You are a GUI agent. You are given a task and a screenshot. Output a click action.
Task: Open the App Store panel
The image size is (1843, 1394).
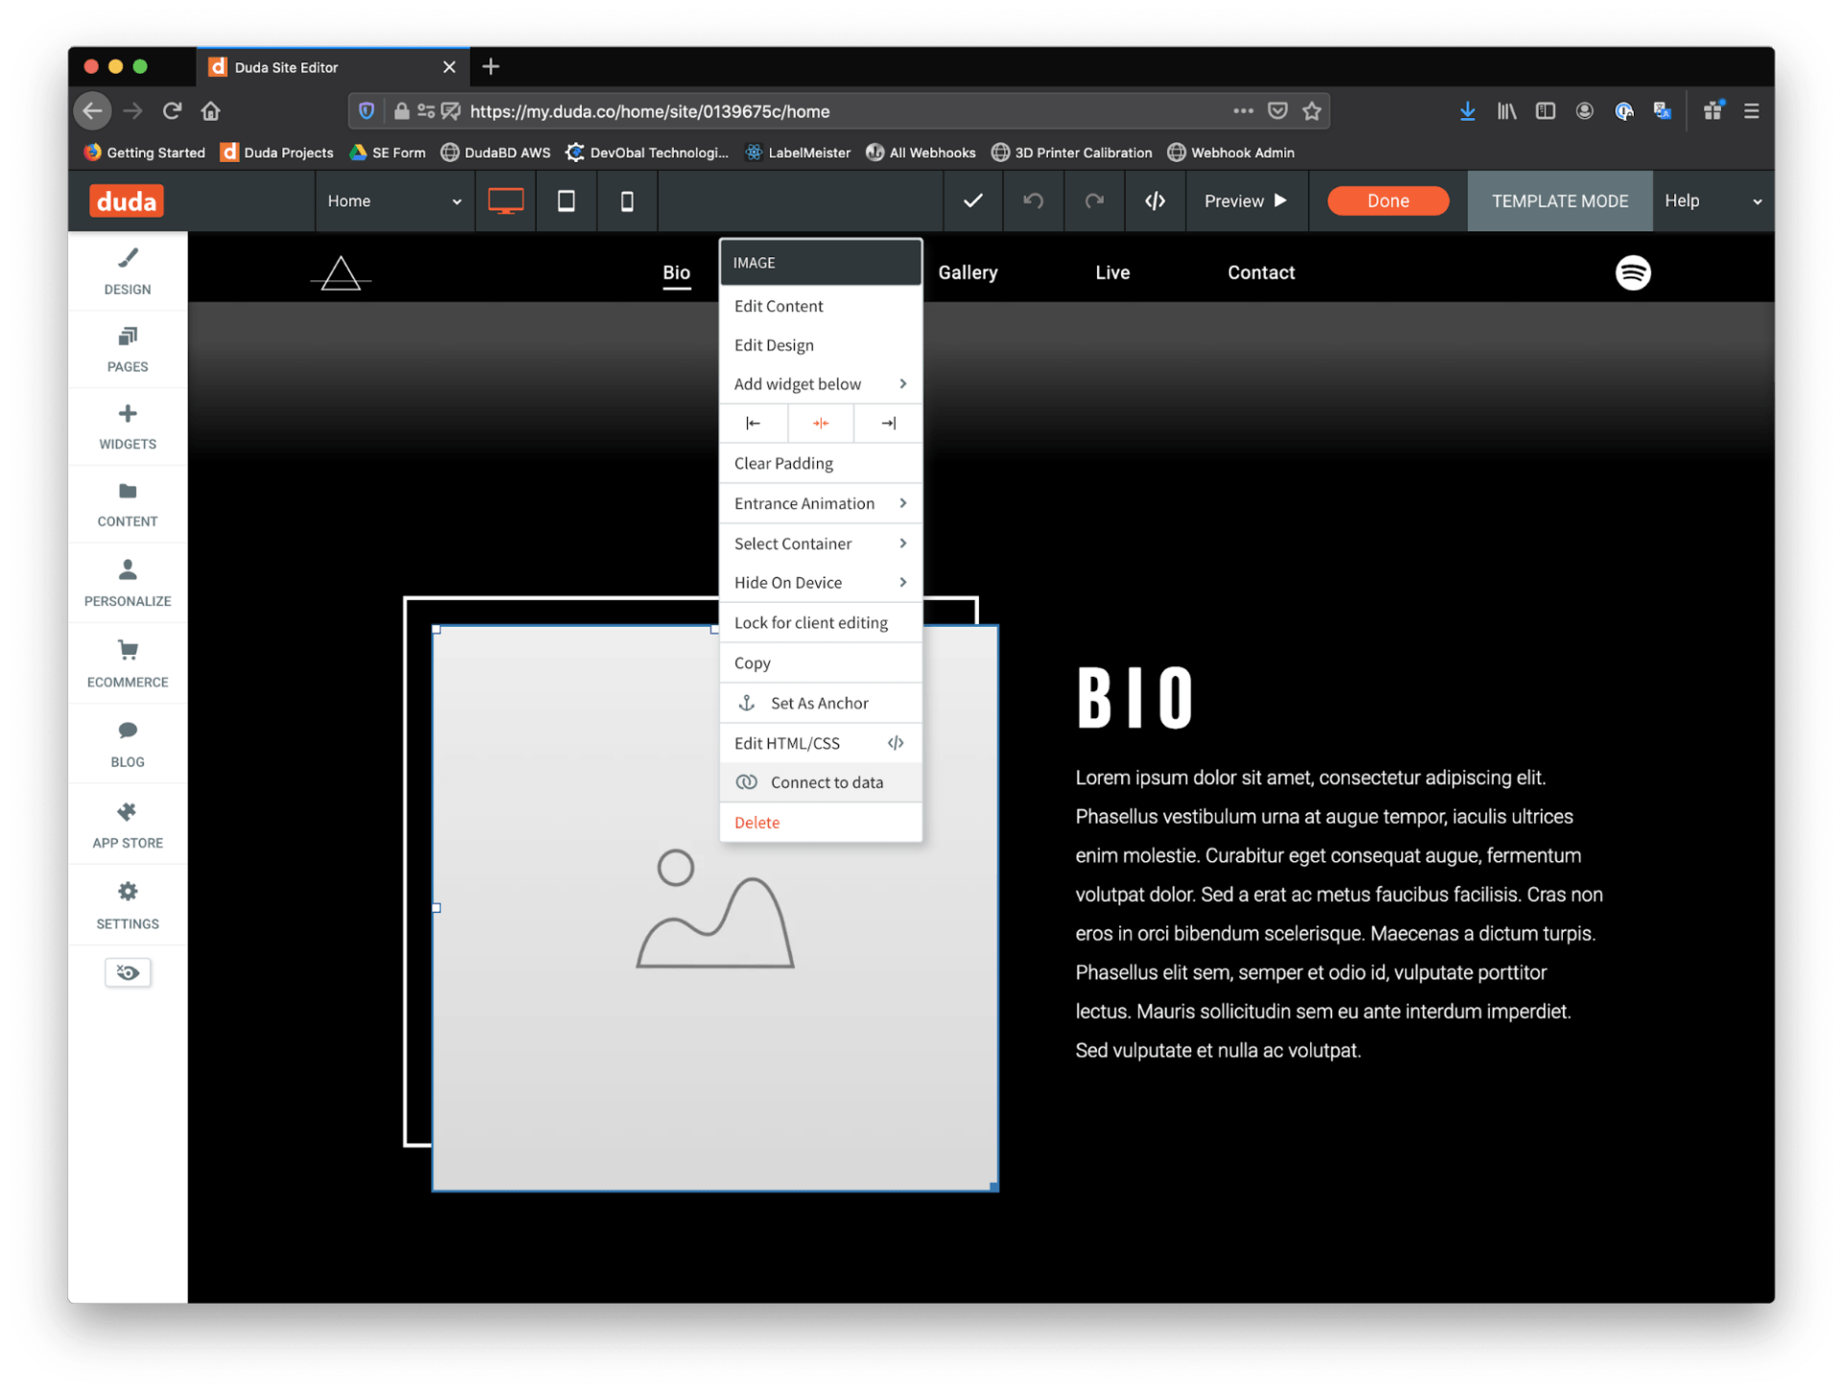(127, 825)
